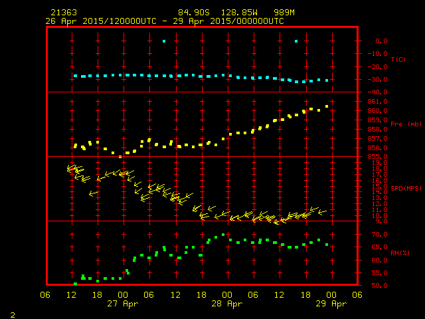Click the humidity axis value 55.0
The height and width of the screenshot is (319, 425).
pyautogui.click(x=379, y=273)
